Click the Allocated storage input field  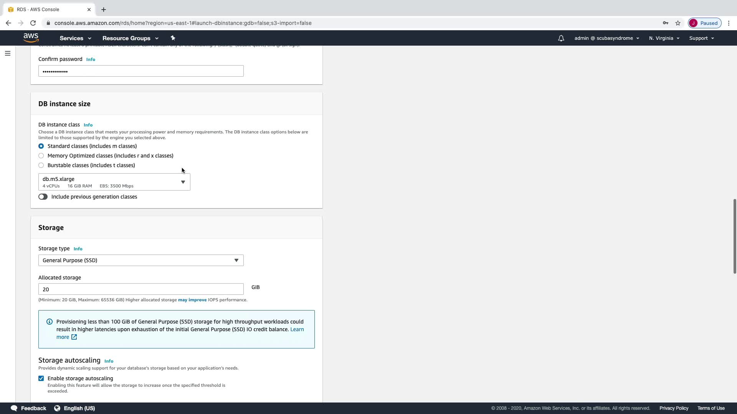pyautogui.click(x=140, y=289)
